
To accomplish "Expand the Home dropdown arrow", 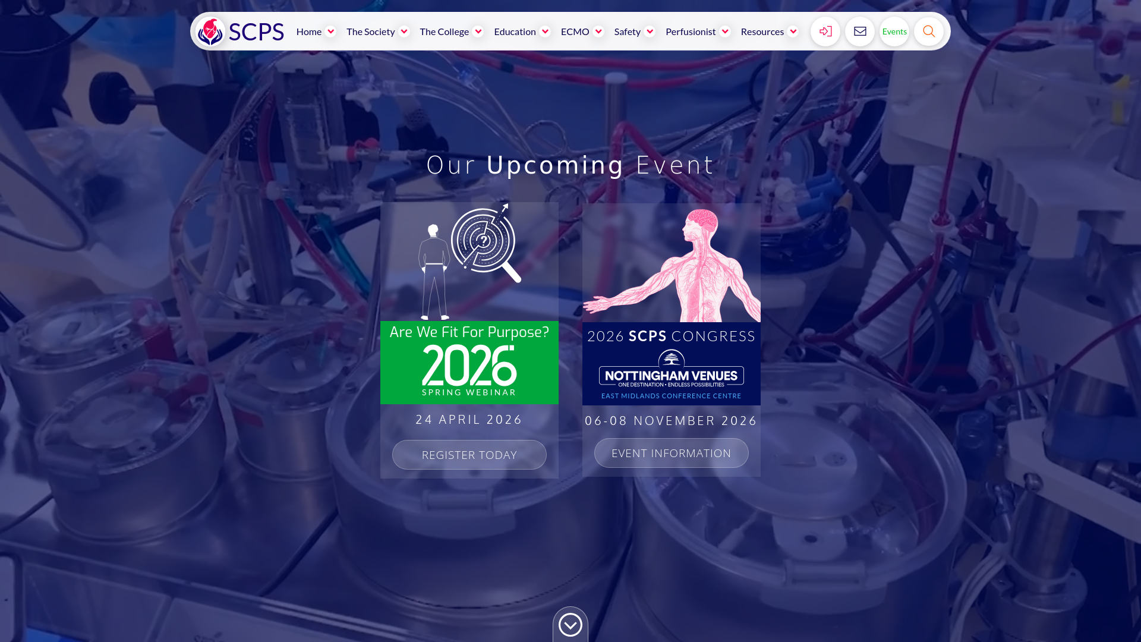I will [x=331, y=32].
